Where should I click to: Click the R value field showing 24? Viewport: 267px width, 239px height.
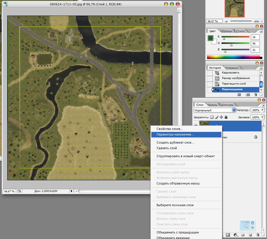255,37
